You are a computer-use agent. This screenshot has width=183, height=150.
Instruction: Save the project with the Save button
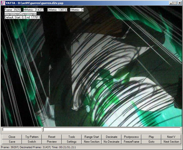click(x=12, y=142)
